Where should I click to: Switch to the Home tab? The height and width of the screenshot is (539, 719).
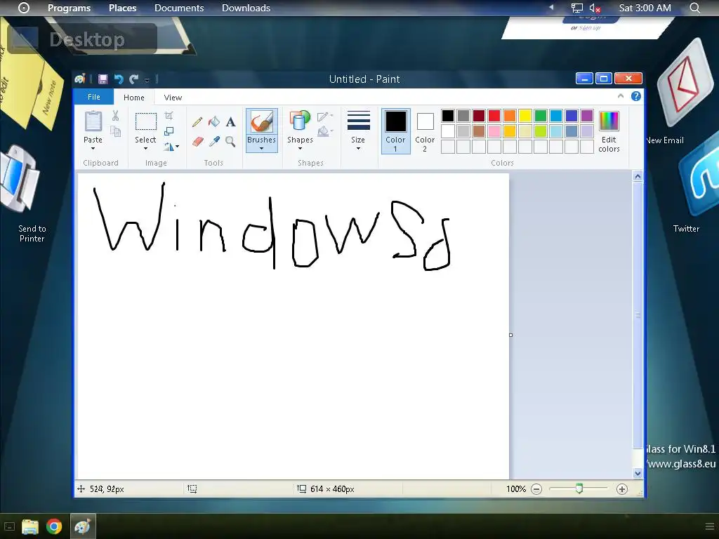134,97
